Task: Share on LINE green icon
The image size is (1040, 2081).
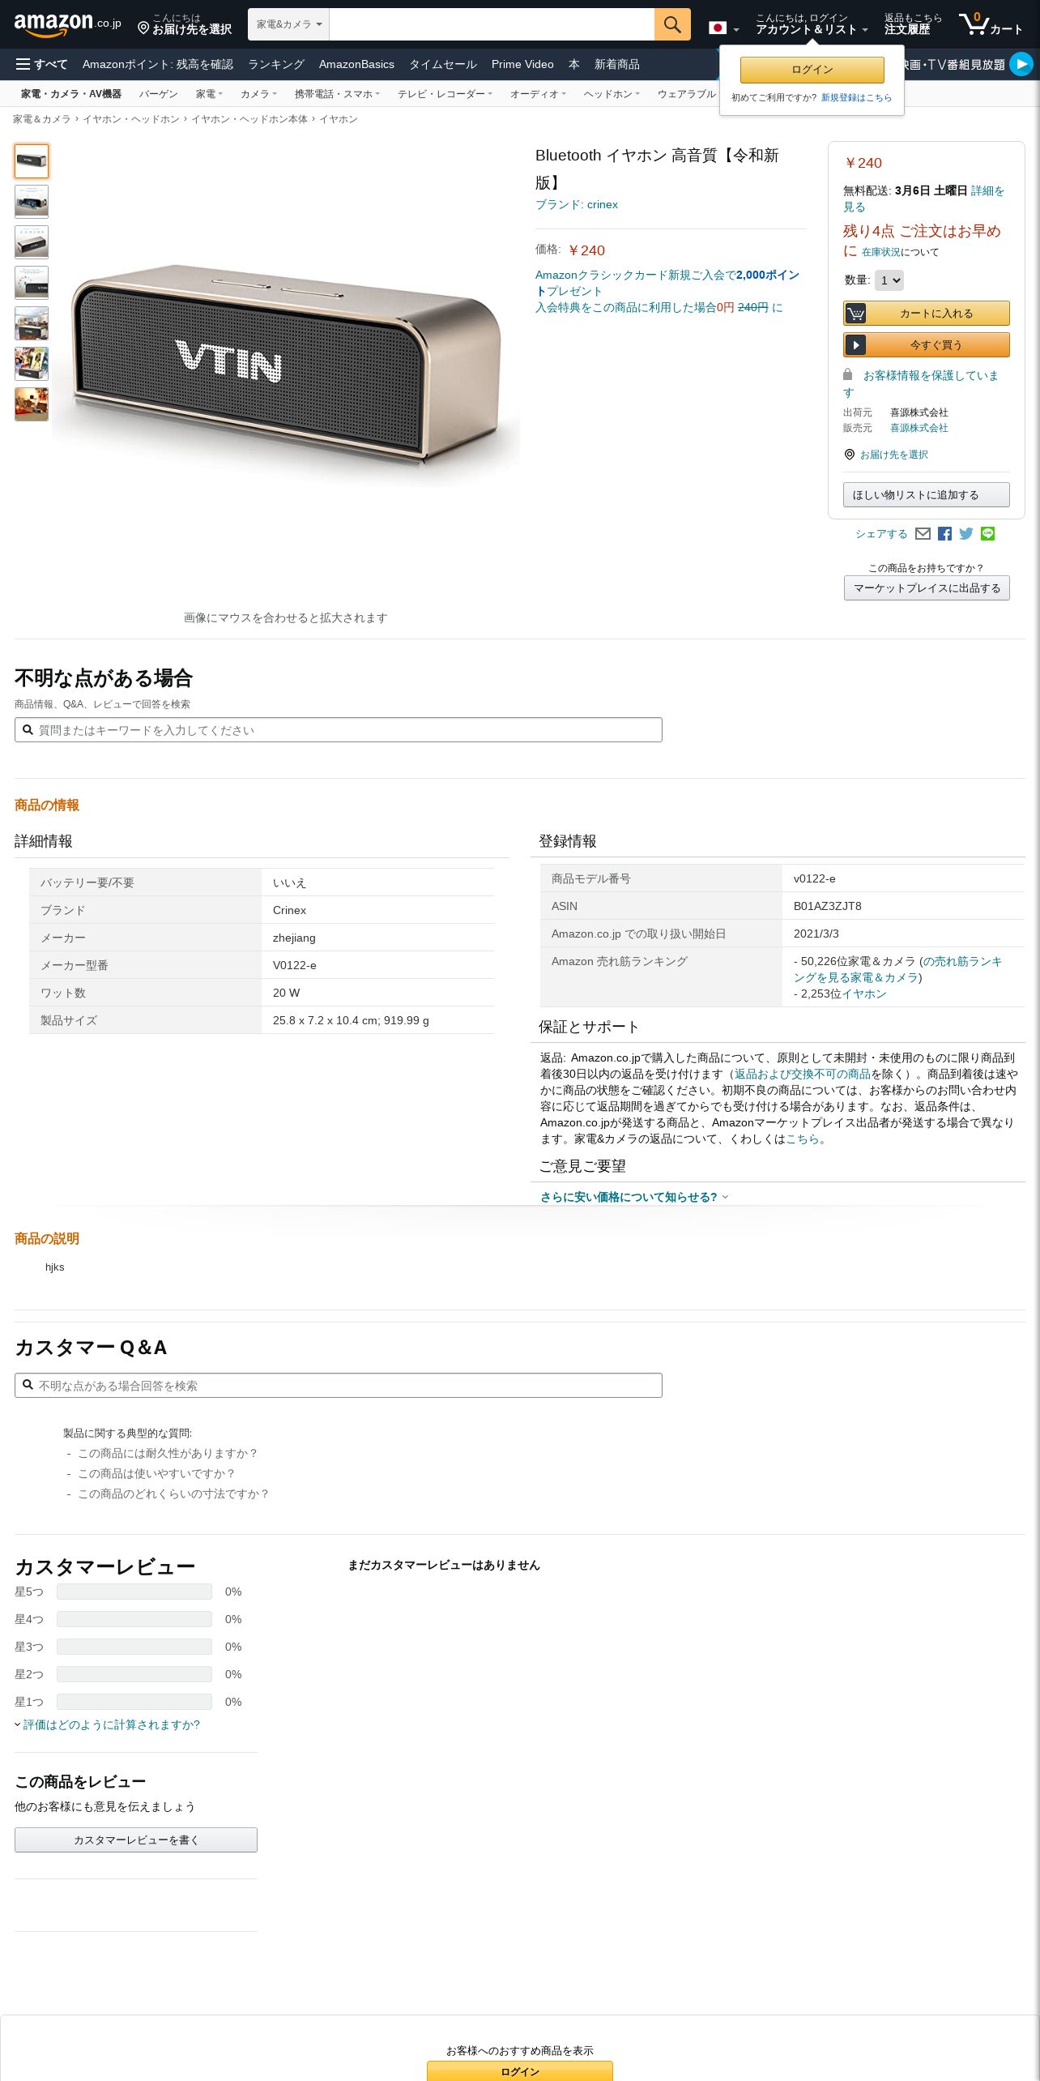Action: click(x=987, y=533)
